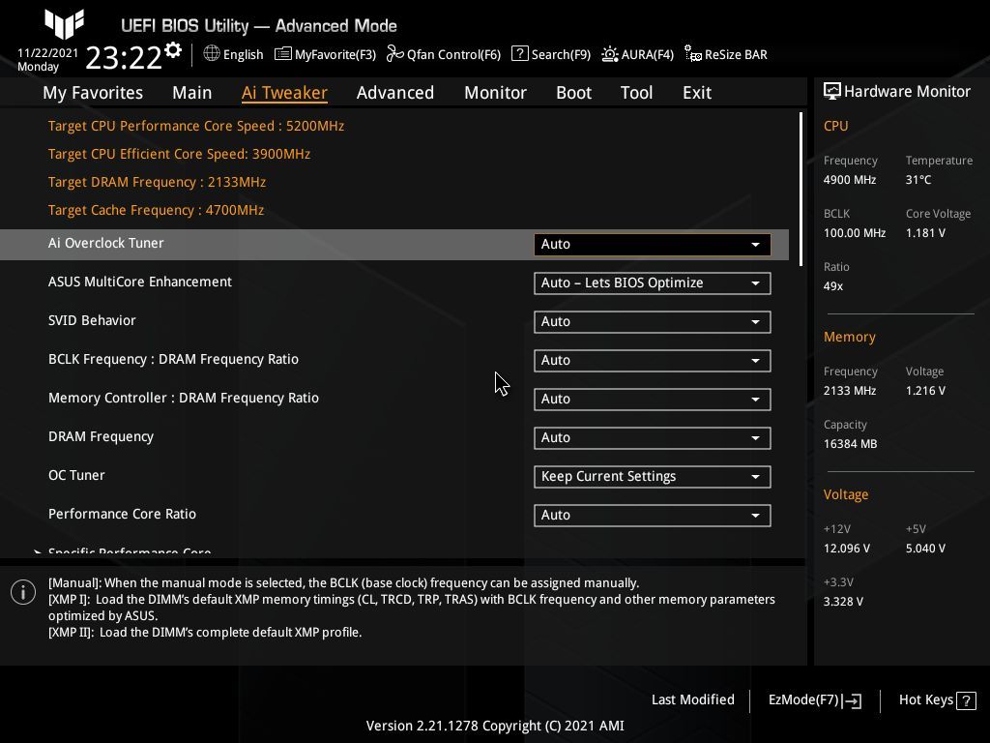Open BCLK Frequency DRAM Ratio dropdown

(653, 360)
